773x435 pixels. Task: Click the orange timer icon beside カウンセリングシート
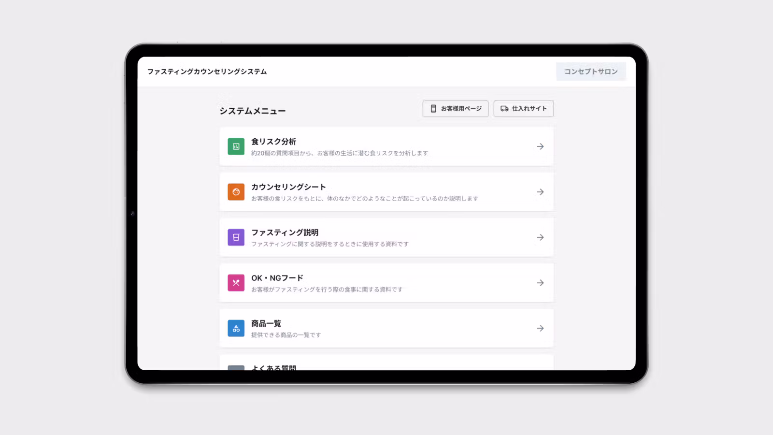[236, 192]
